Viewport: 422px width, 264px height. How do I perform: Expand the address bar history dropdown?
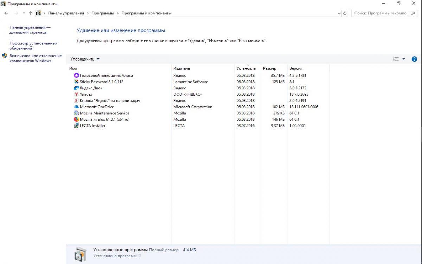[x=339, y=13]
